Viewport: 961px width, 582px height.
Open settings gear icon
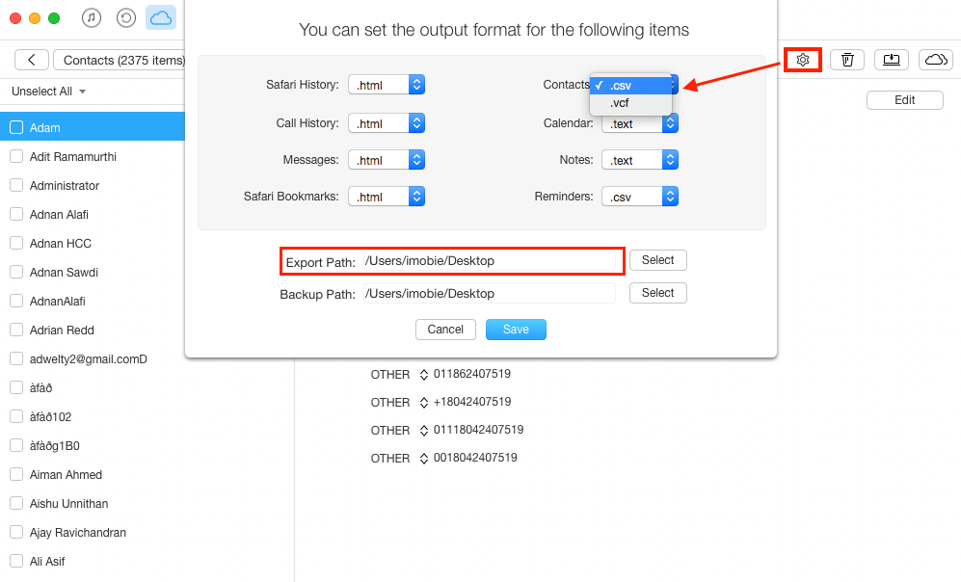click(x=803, y=60)
